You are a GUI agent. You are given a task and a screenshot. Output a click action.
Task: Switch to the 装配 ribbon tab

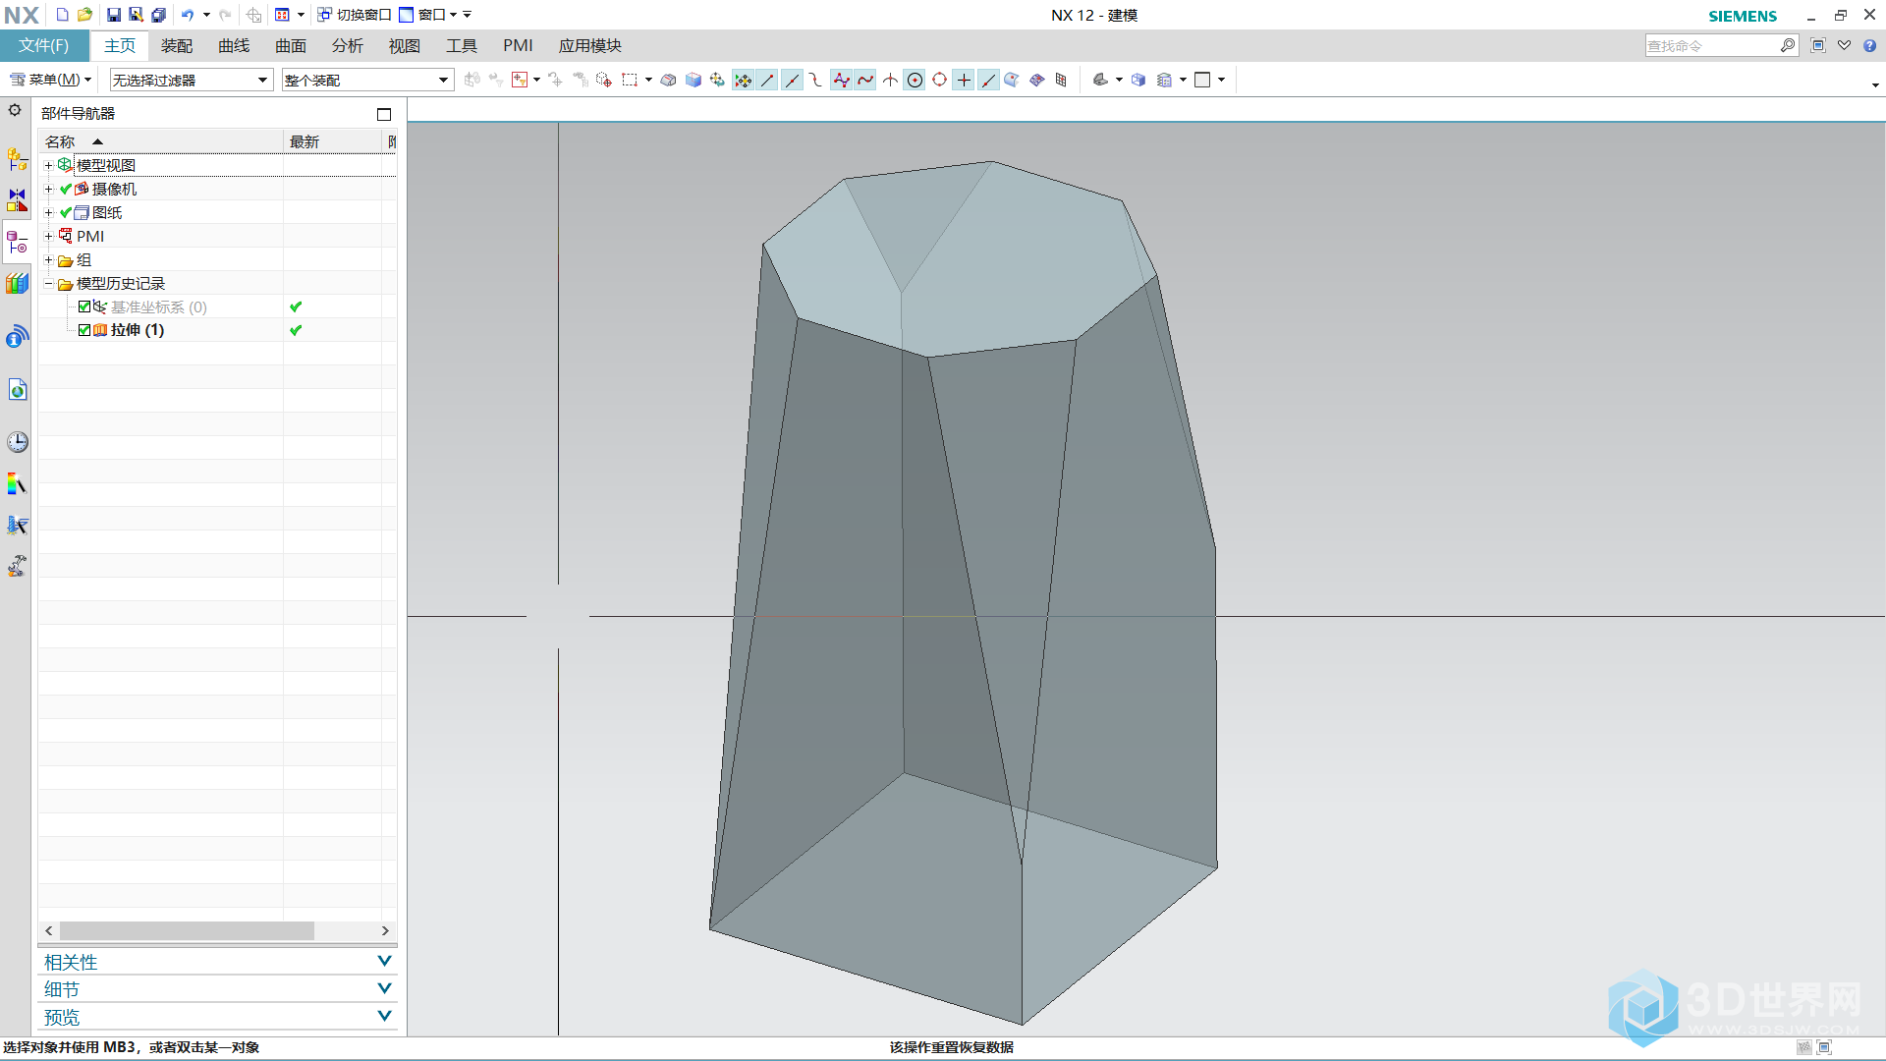click(x=177, y=45)
